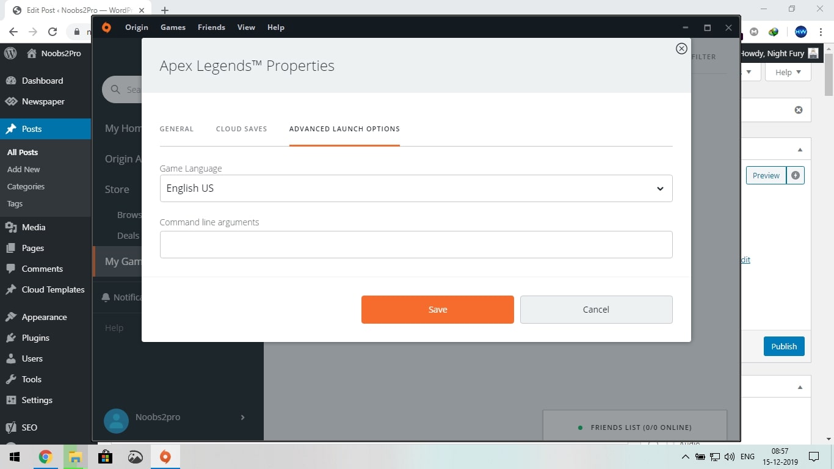Click the blue Publish button
This screenshot has height=469, width=834.
point(784,346)
